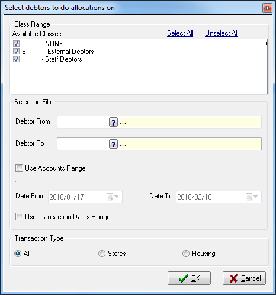Confirm with the OK button
The image size is (276, 295).
[189, 278]
